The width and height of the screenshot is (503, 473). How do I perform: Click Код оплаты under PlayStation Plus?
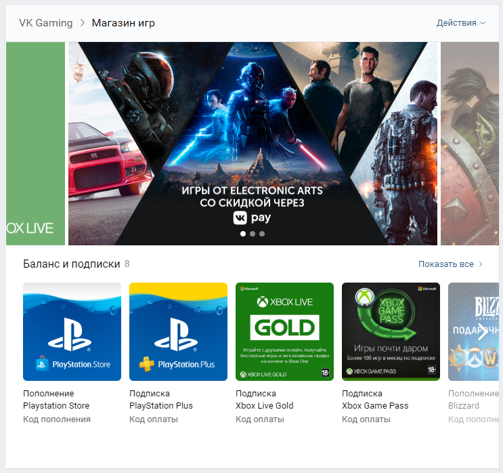tap(154, 419)
